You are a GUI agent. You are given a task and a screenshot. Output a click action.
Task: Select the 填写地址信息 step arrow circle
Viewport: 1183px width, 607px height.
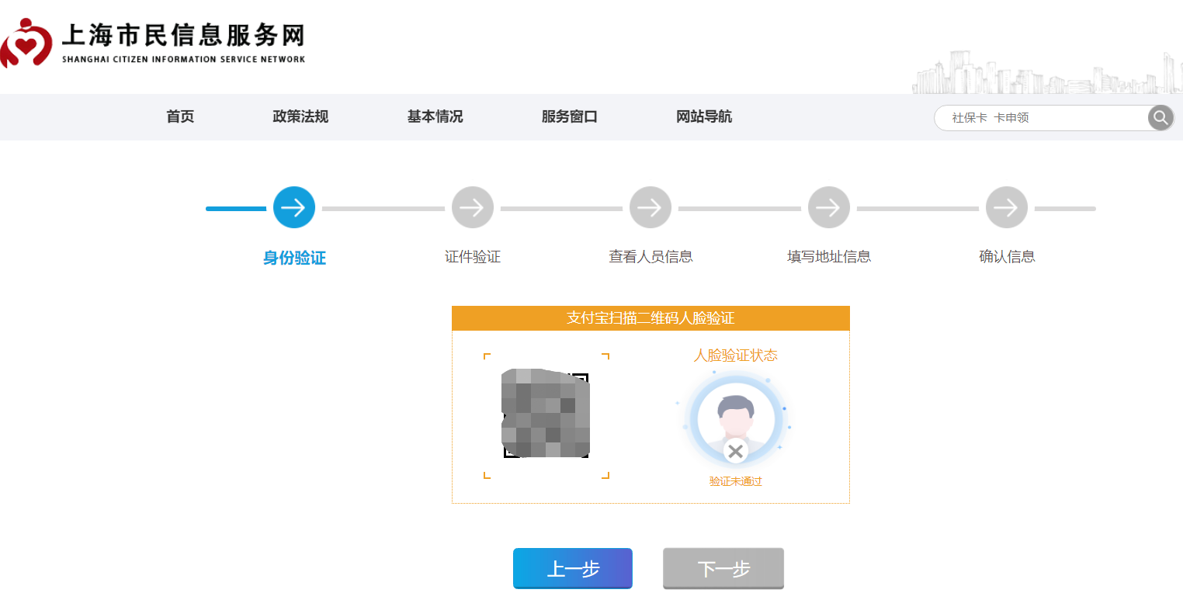click(x=829, y=207)
